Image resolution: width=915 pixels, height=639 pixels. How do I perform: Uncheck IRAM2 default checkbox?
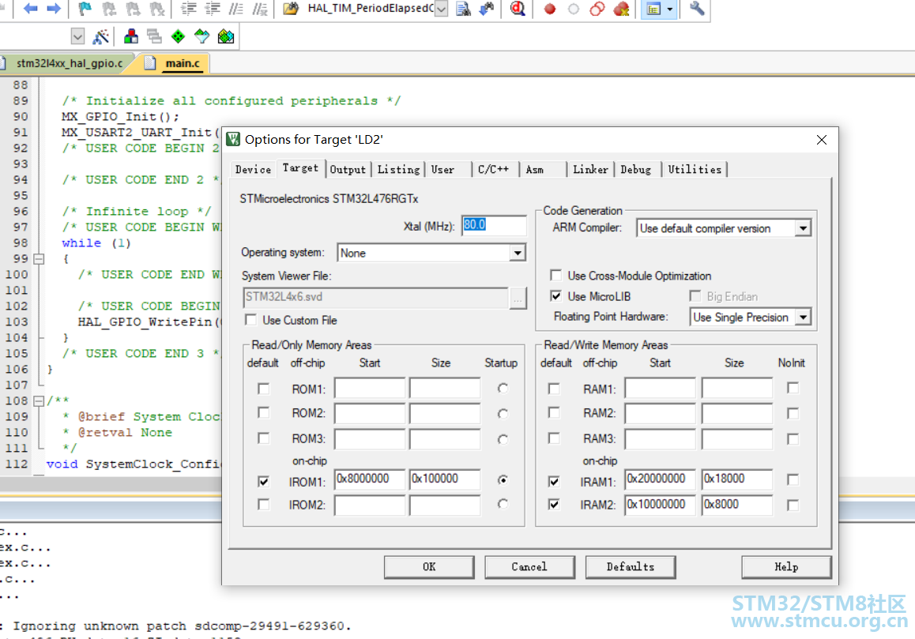(x=554, y=504)
